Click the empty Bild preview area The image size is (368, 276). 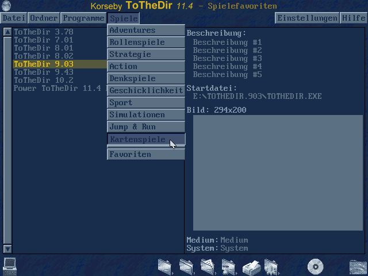(278, 172)
